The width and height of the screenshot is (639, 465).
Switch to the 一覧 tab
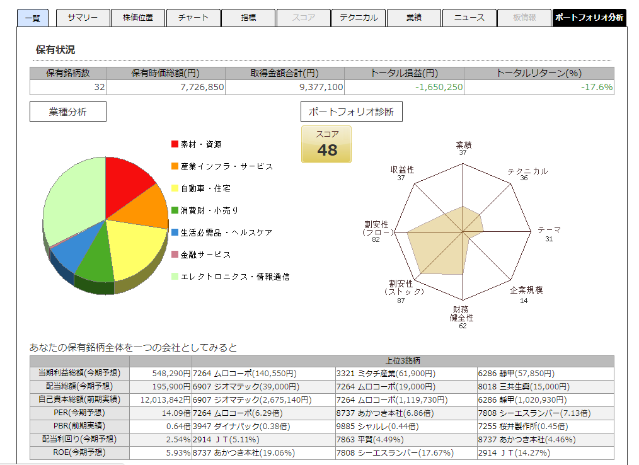33,18
